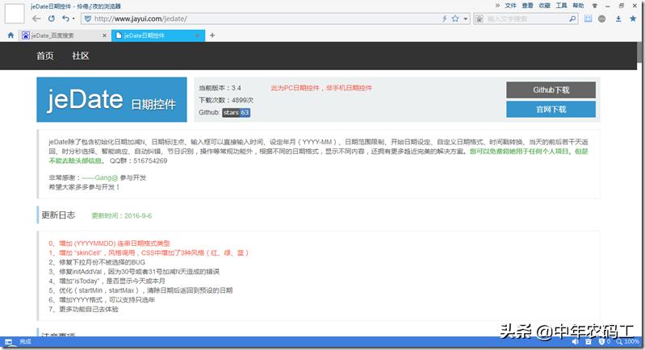
Task: Expand the address bar dropdown arrow
Action: (x=466, y=19)
